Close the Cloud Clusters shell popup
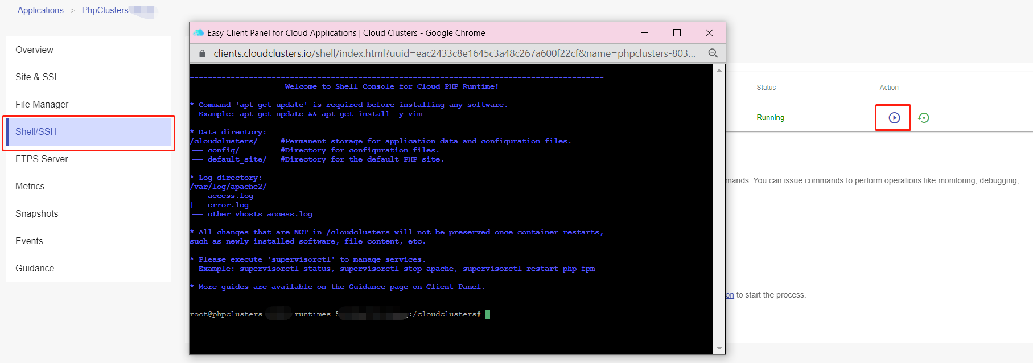 pyautogui.click(x=709, y=33)
